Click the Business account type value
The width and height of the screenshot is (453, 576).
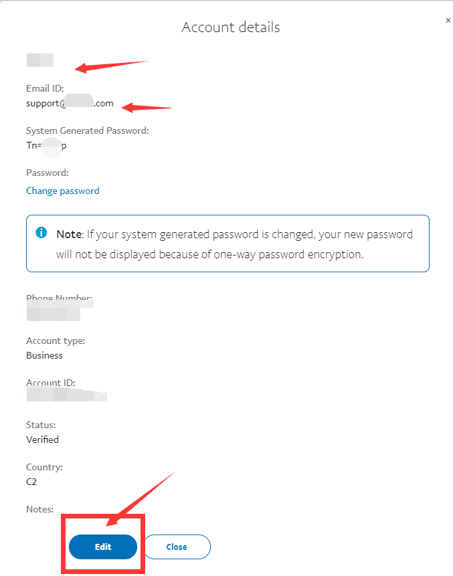point(44,355)
